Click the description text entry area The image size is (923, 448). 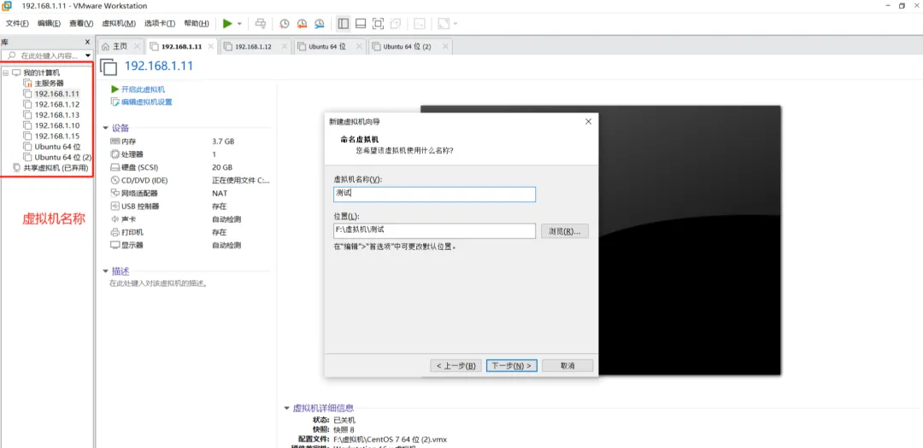[161, 283]
